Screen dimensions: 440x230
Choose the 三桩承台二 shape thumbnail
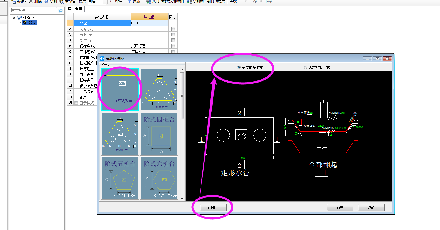point(120,134)
